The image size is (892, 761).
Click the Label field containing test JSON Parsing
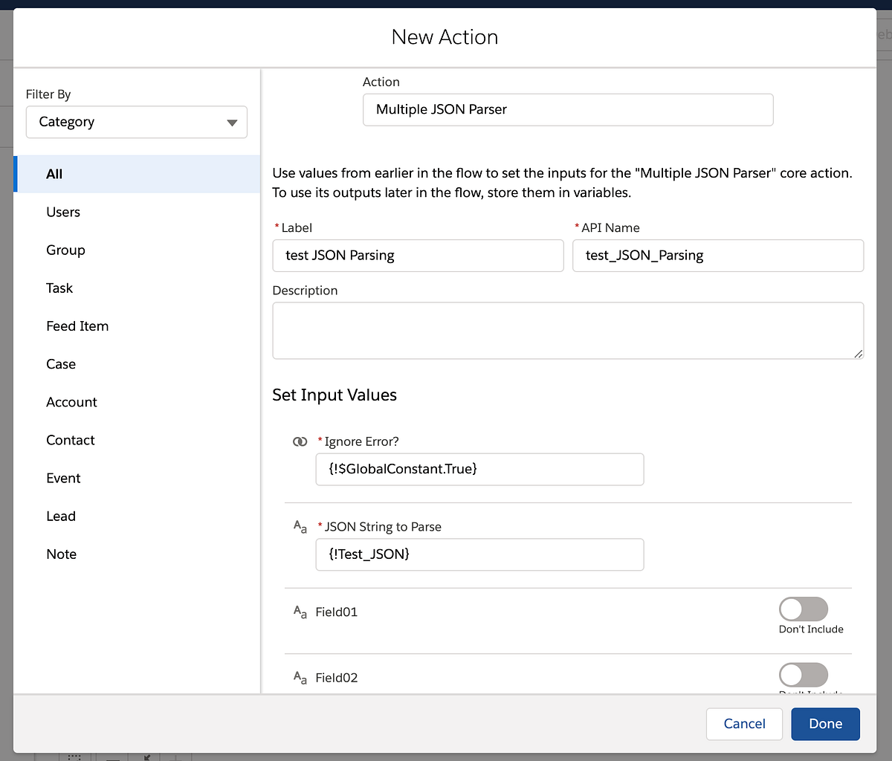click(x=418, y=256)
